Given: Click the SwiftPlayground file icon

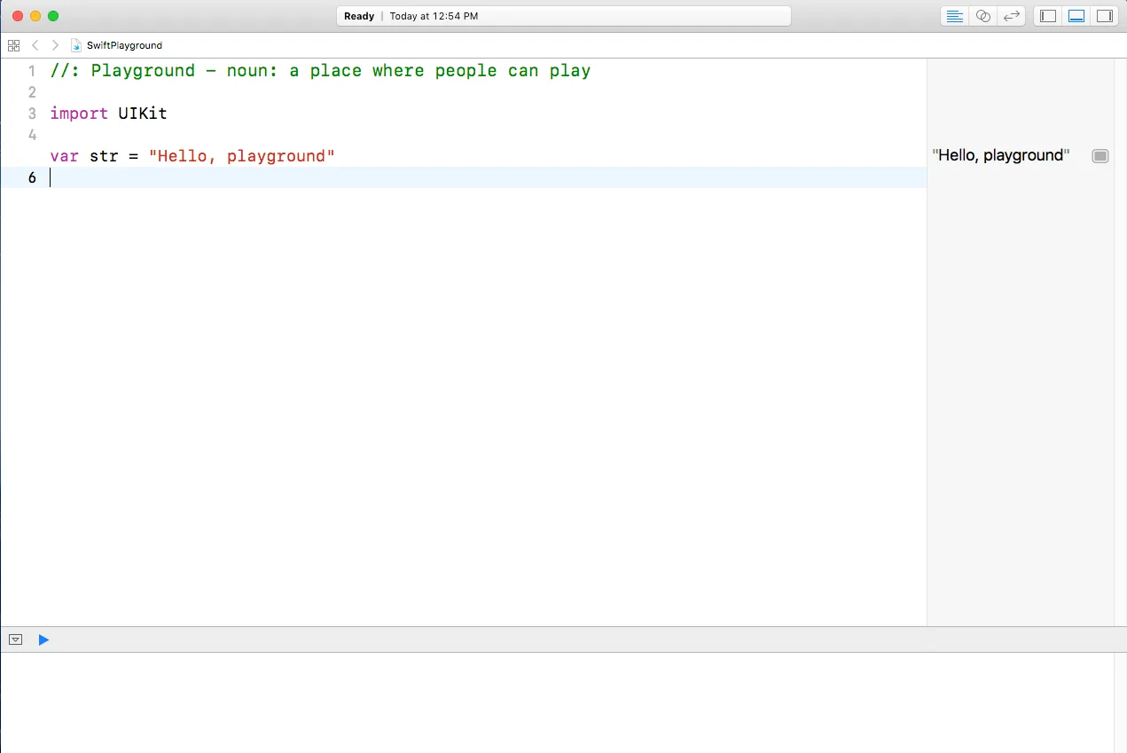Looking at the screenshot, I should (76, 45).
